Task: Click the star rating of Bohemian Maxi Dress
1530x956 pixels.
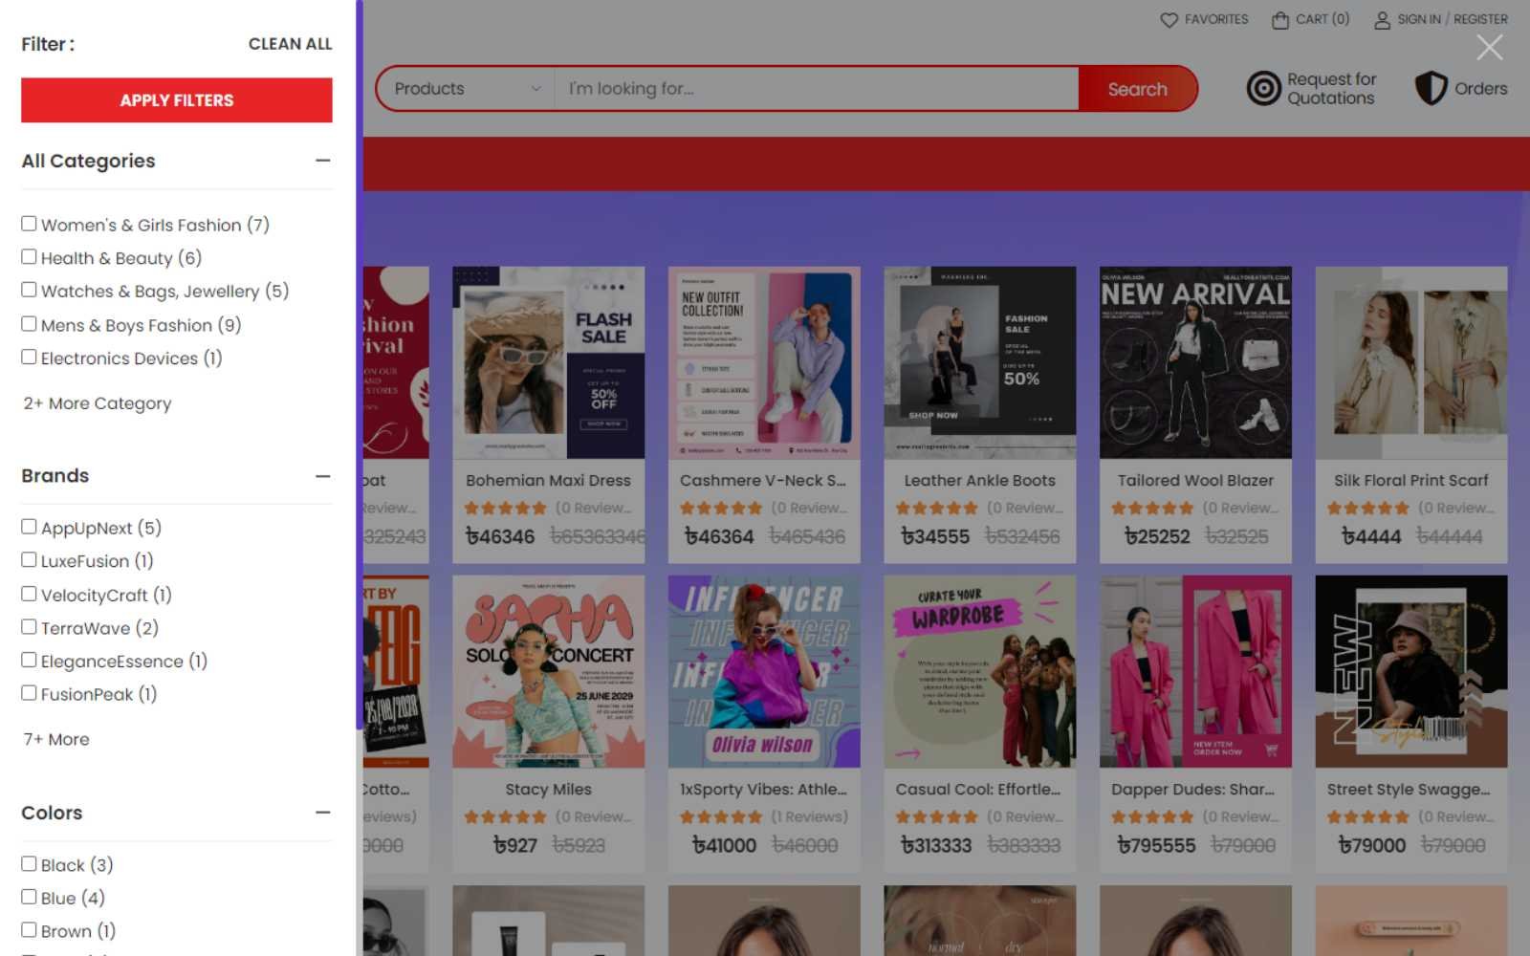Action: [505, 509]
